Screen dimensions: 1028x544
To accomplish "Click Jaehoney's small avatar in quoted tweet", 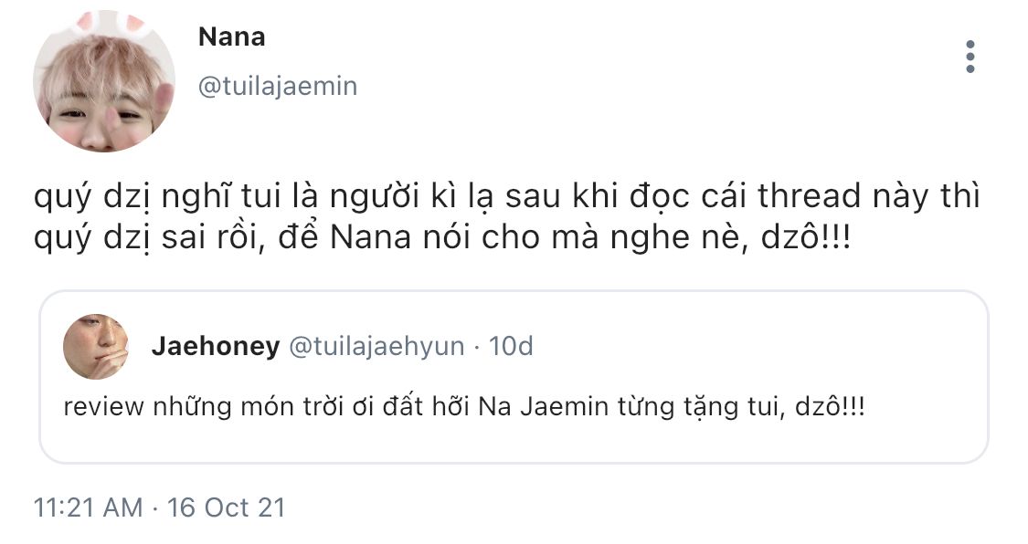I will [94, 346].
